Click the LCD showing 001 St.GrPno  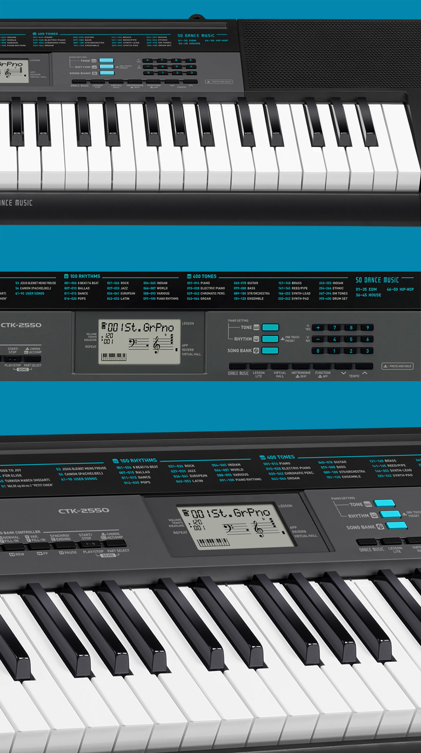pos(139,342)
